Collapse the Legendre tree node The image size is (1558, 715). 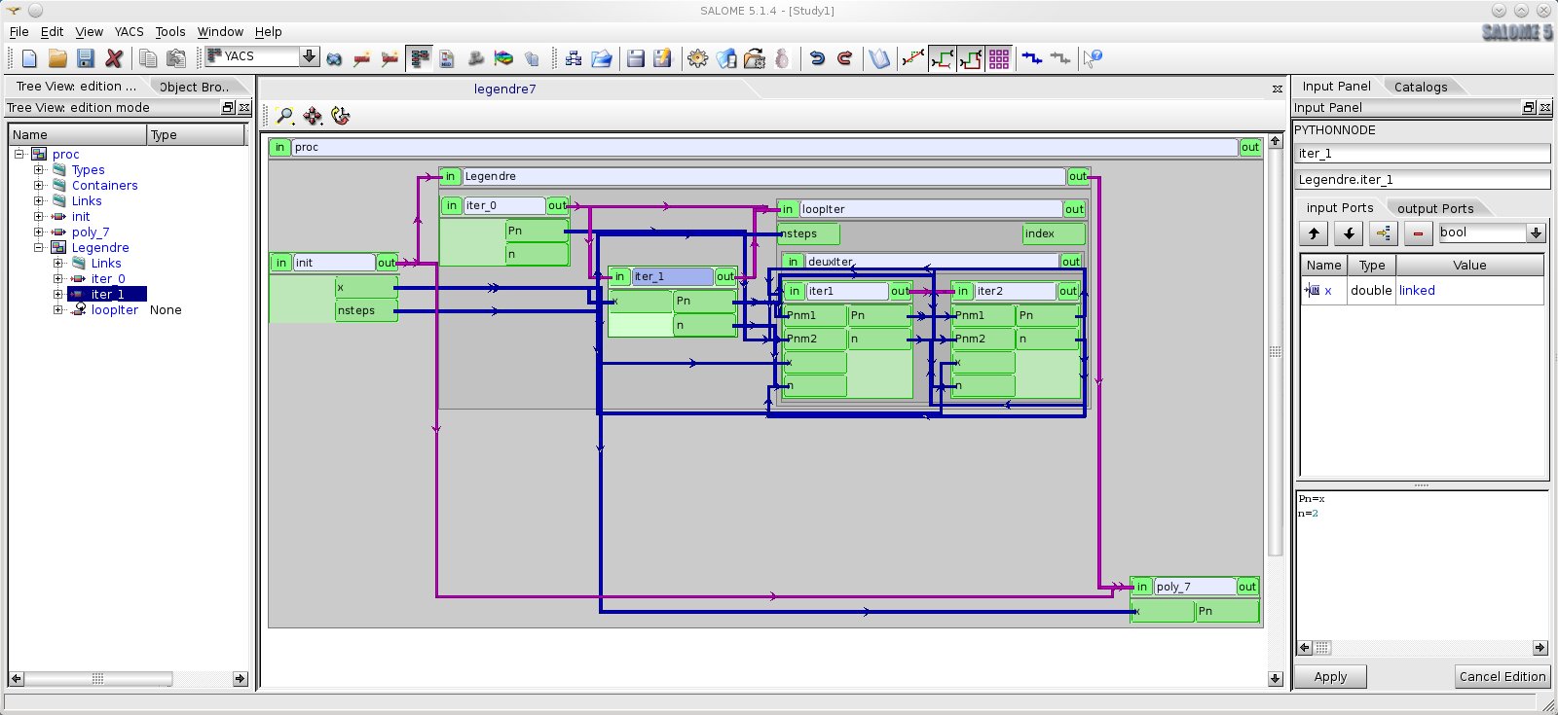tap(39, 247)
